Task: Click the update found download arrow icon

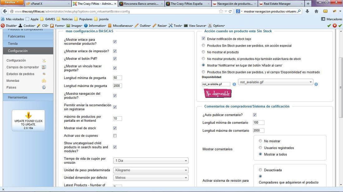Action: (x=28, y=115)
